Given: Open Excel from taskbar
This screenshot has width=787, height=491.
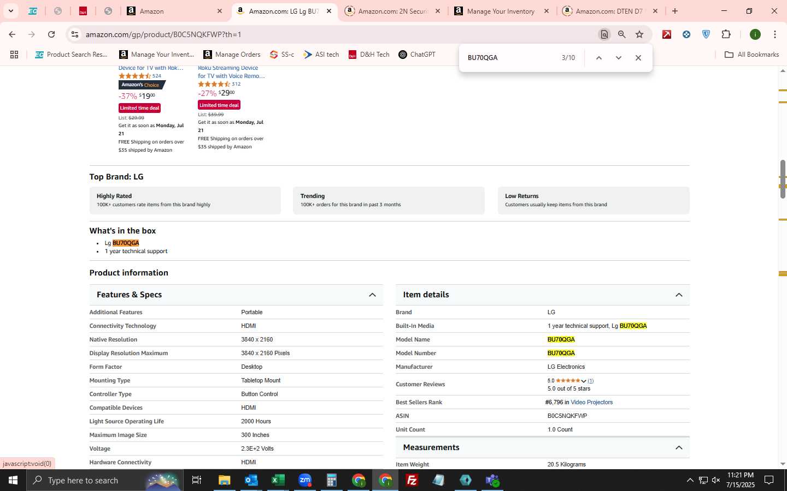Looking at the screenshot, I should (278, 480).
